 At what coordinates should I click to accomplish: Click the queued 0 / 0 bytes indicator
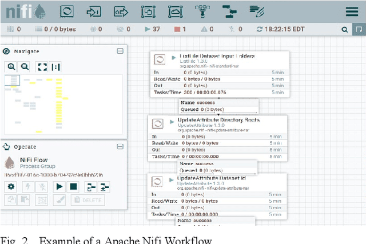[55, 29]
